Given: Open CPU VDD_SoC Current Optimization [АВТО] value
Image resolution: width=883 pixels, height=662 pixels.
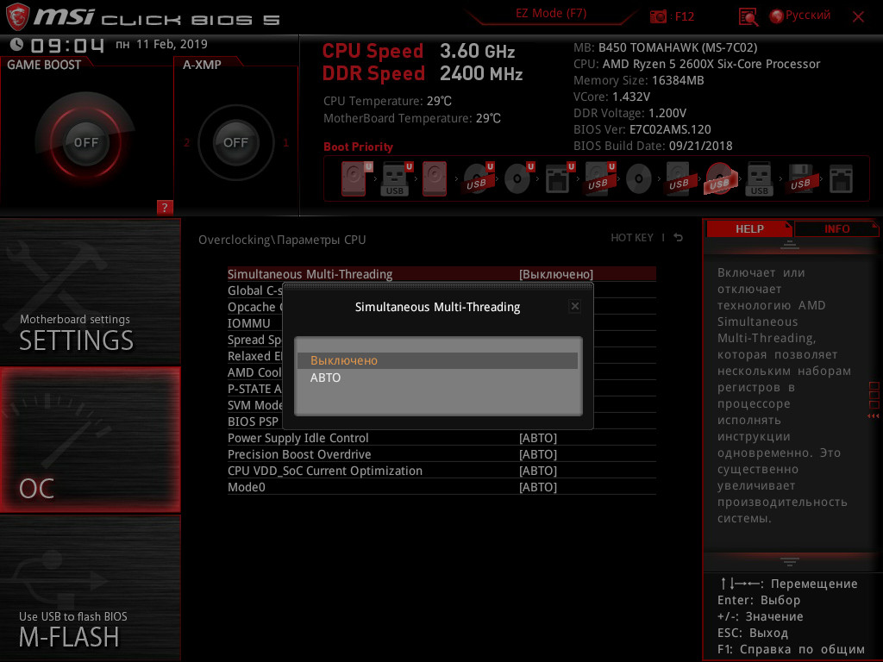Looking at the screenshot, I should point(538,471).
